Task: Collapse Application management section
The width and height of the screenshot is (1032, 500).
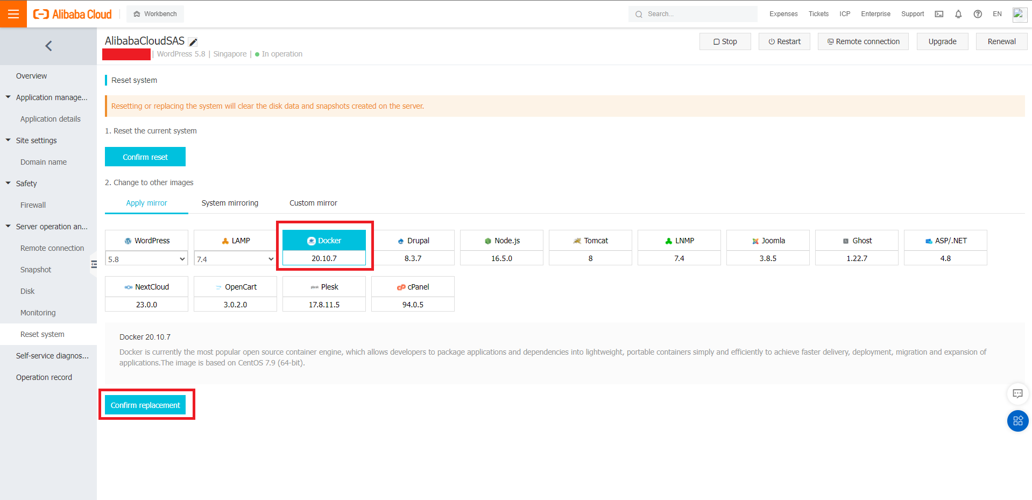Action: tap(8, 97)
